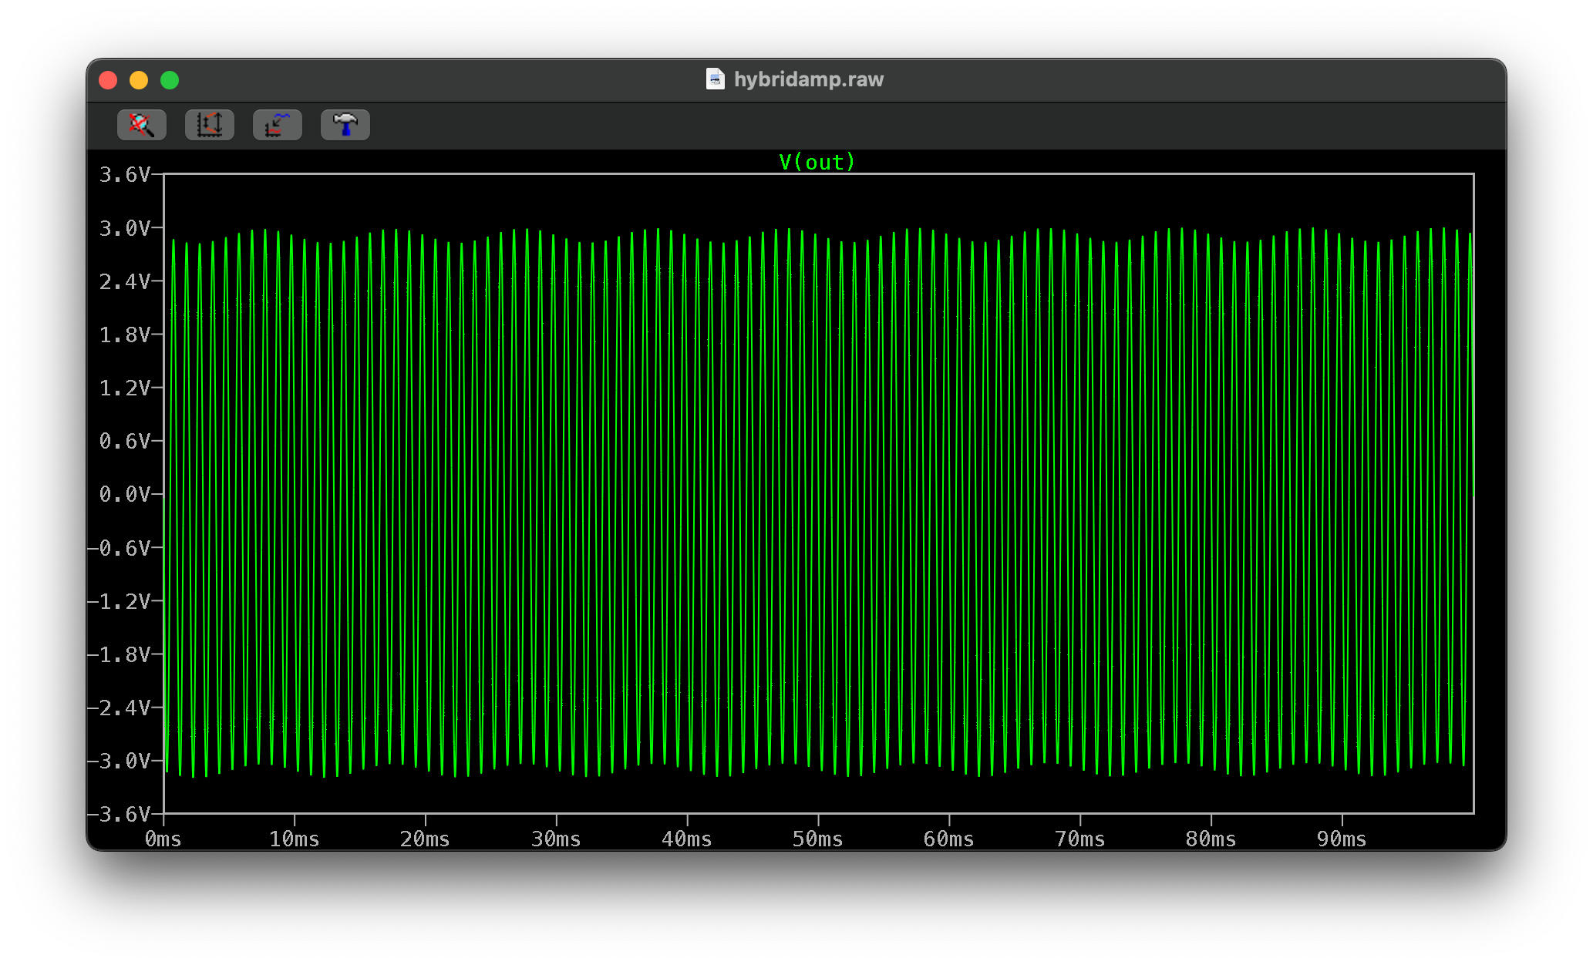Screen dimensions: 1593x965
Task: Open the Control Panel hammer icon
Action: tap(345, 125)
